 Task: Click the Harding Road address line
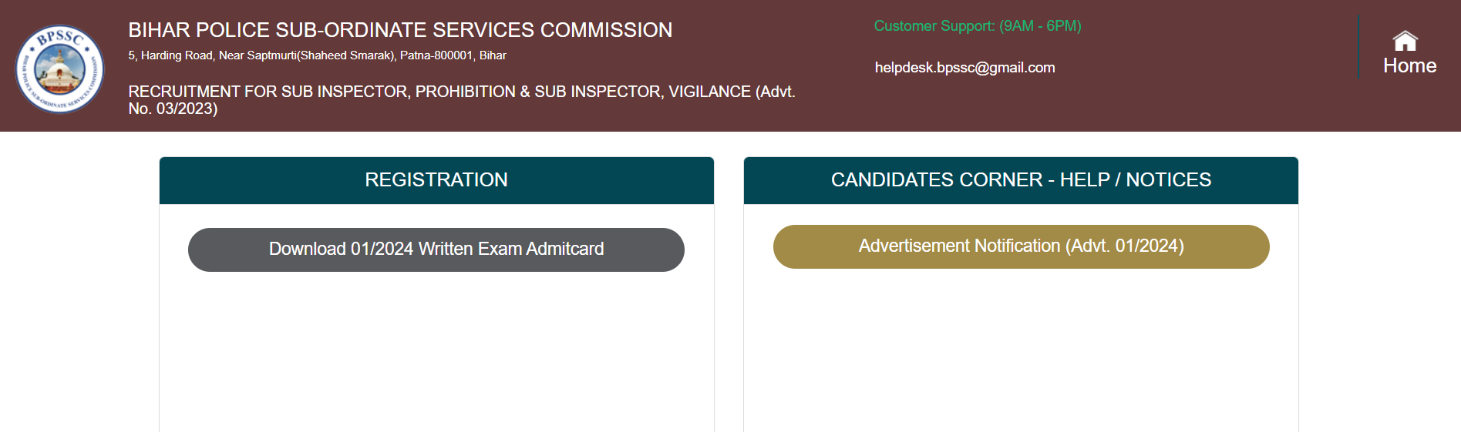click(x=317, y=55)
